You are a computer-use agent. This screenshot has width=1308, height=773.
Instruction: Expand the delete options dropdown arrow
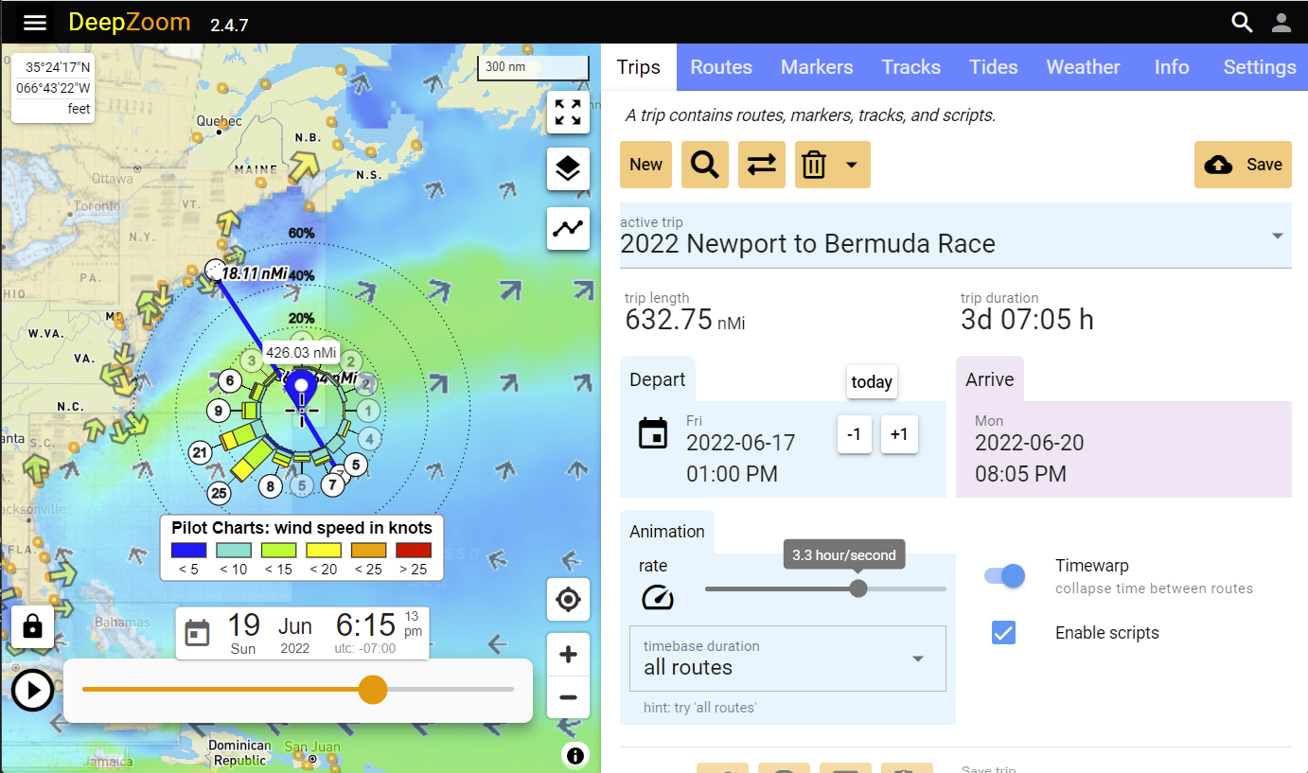click(852, 165)
